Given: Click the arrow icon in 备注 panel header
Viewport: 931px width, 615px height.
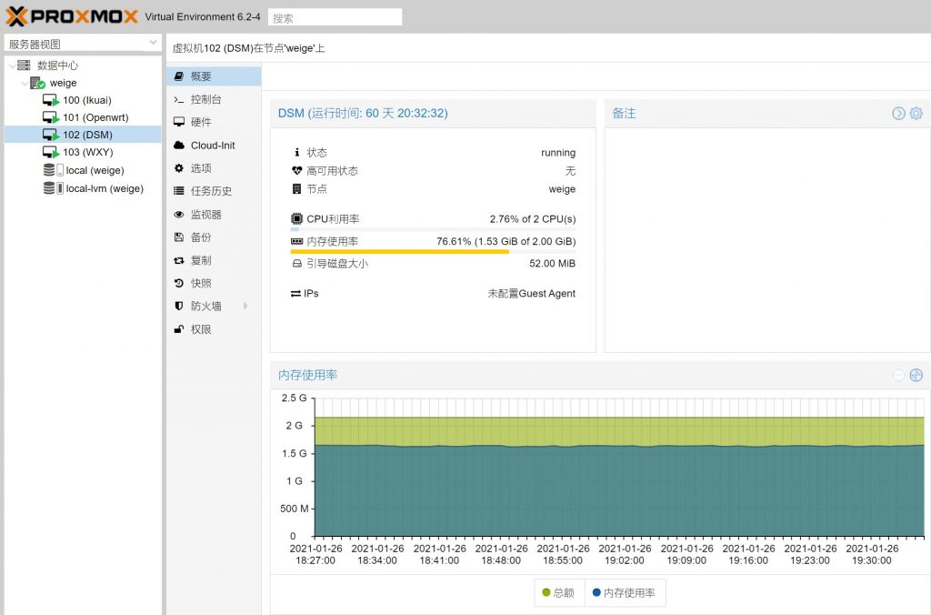Looking at the screenshot, I should click(x=898, y=114).
